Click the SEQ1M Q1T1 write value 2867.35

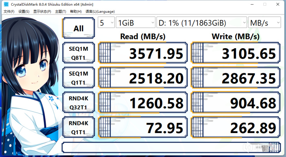[x=236, y=78]
